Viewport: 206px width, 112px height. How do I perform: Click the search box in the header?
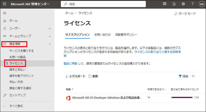tap(103, 4)
